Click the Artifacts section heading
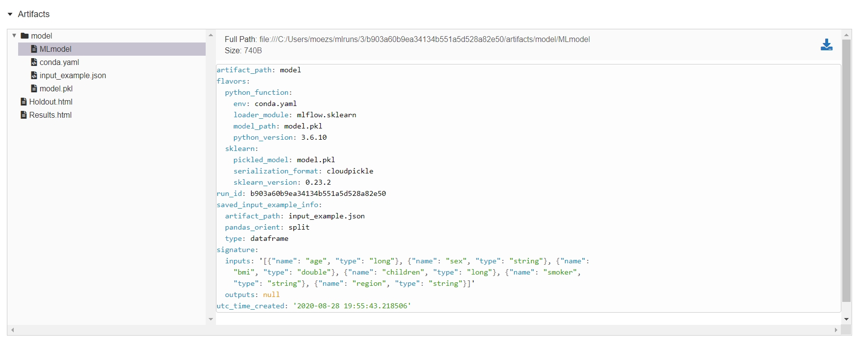 [x=34, y=14]
